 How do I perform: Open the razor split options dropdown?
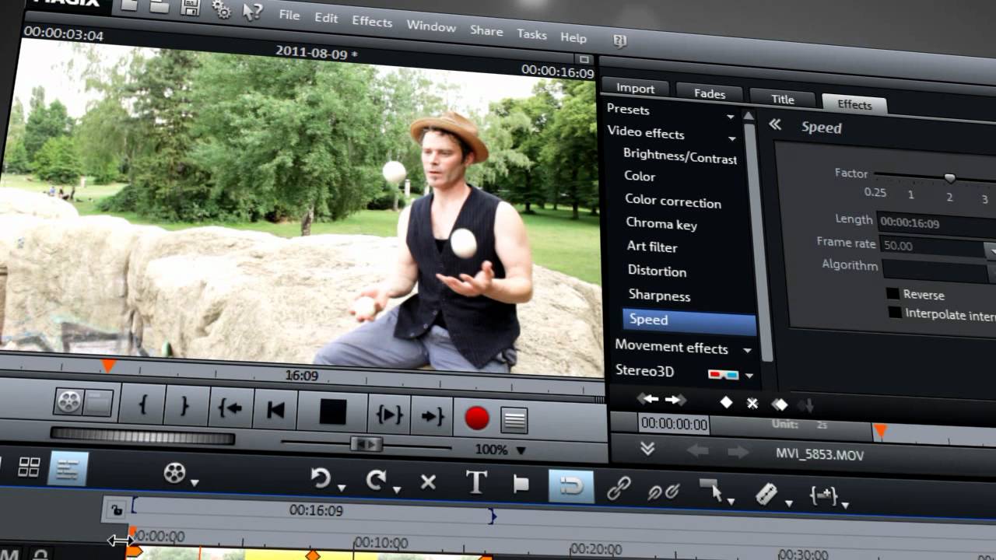tap(788, 504)
